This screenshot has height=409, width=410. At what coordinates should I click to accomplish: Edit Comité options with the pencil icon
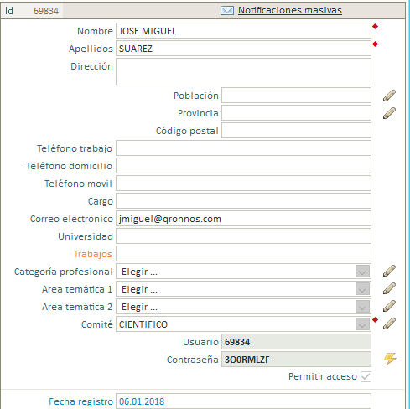point(389,324)
